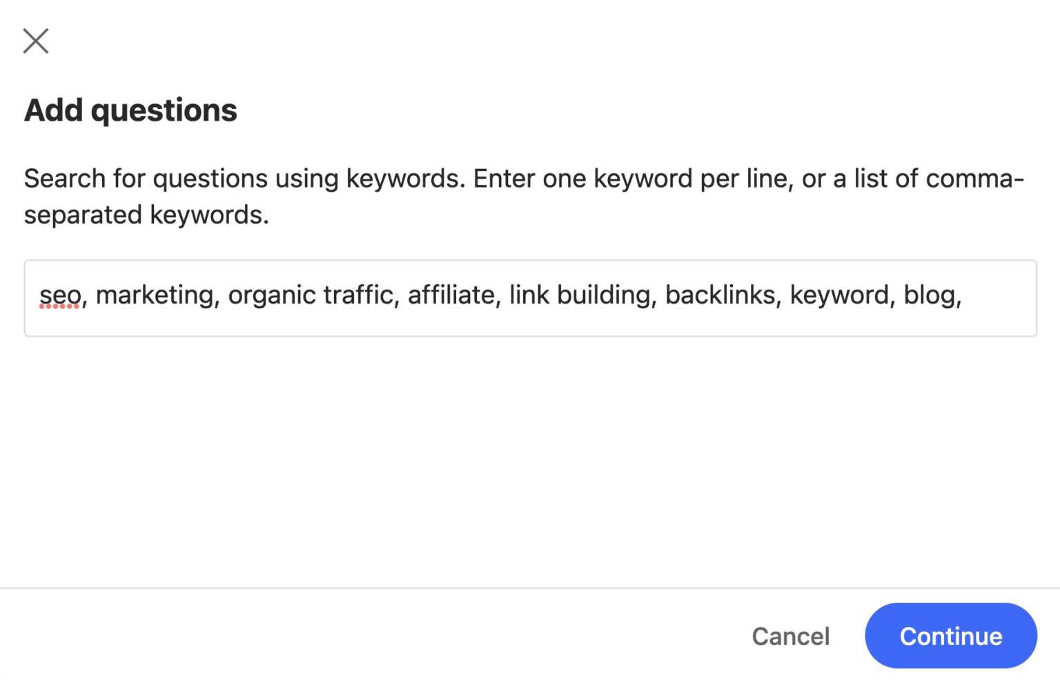Click the keyword 'marketing'
Screen dimensions: 1060x680
[155, 294]
